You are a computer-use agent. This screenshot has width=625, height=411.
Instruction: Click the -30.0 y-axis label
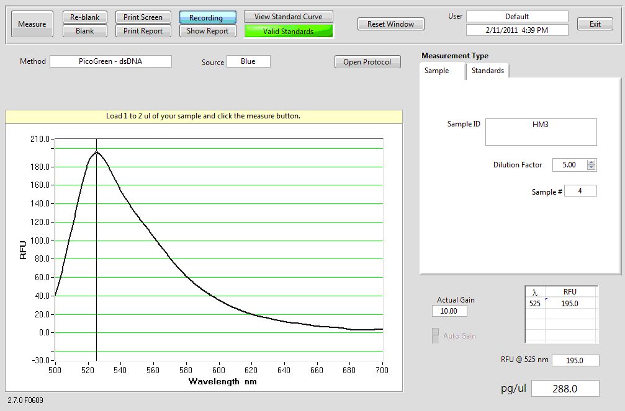(x=40, y=360)
